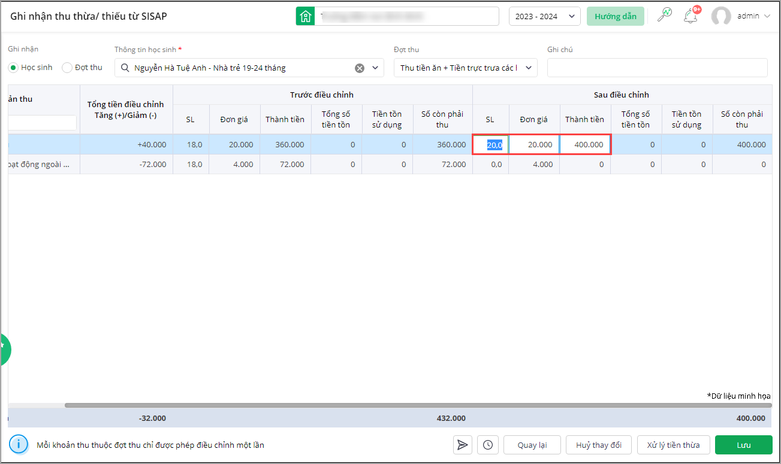This screenshot has height=464, width=781.
Task: Click the Đơn giá input after adjustment, first row
Action: [x=534, y=144]
